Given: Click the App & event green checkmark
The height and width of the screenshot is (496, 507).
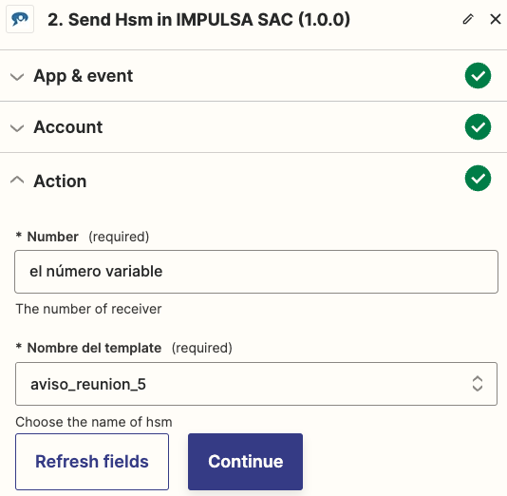Looking at the screenshot, I should [478, 76].
